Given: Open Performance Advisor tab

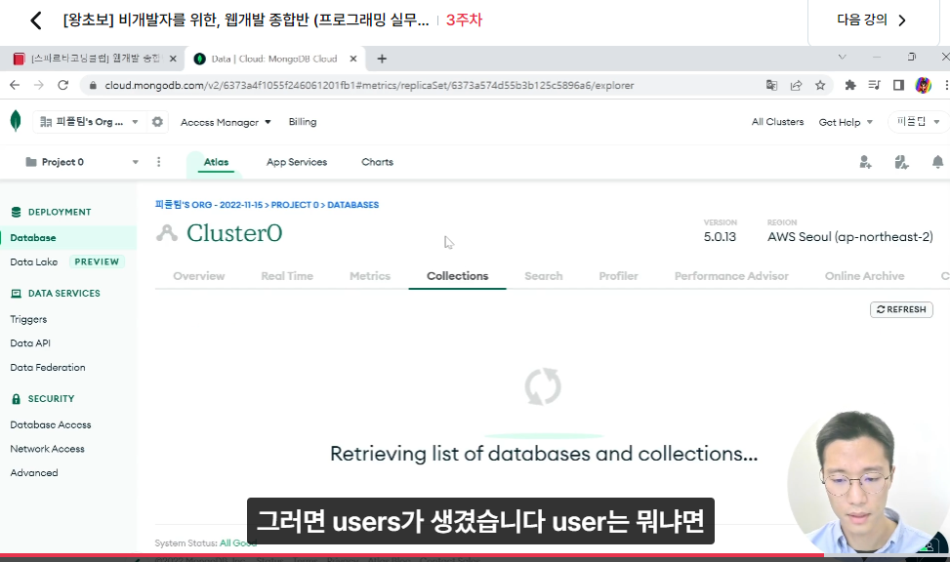Looking at the screenshot, I should coord(731,276).
